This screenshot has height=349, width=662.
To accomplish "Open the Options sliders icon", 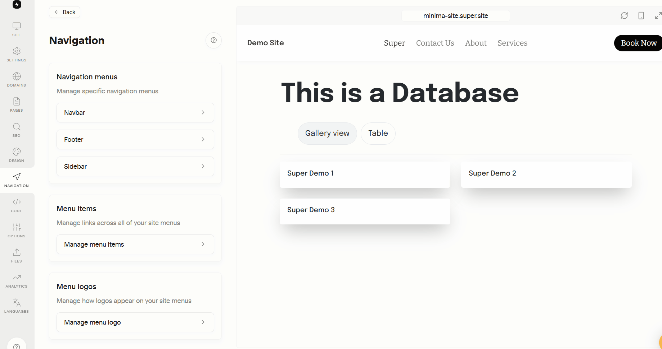I will point(17,231).
